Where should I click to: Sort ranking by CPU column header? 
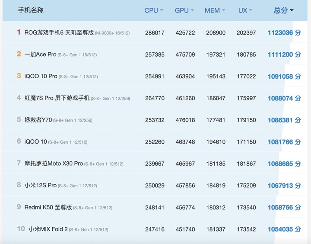tap(154, 10)
